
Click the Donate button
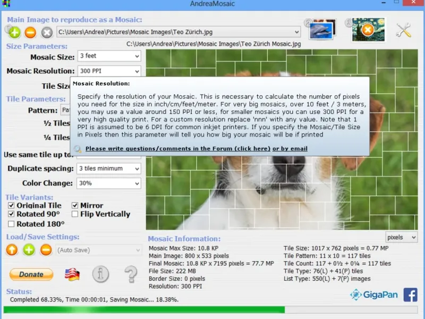(31, 274)
